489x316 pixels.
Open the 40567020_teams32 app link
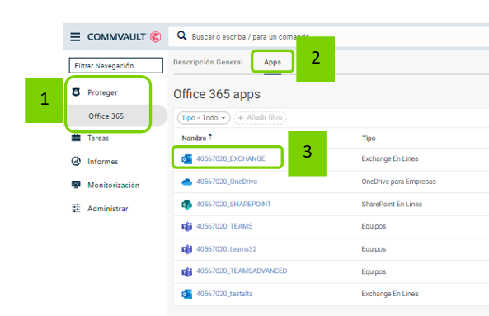(227, 249)
